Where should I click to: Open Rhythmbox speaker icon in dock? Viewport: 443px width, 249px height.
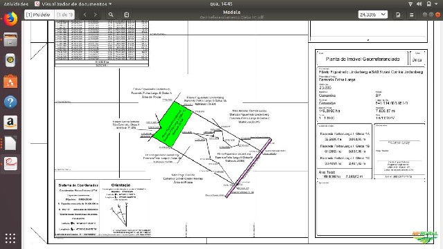(10, 60)
